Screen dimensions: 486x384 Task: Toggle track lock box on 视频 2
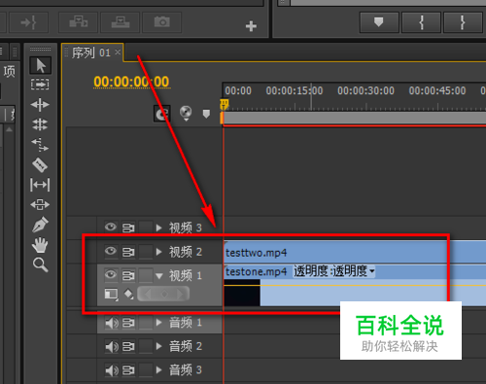tap(146, 252)
